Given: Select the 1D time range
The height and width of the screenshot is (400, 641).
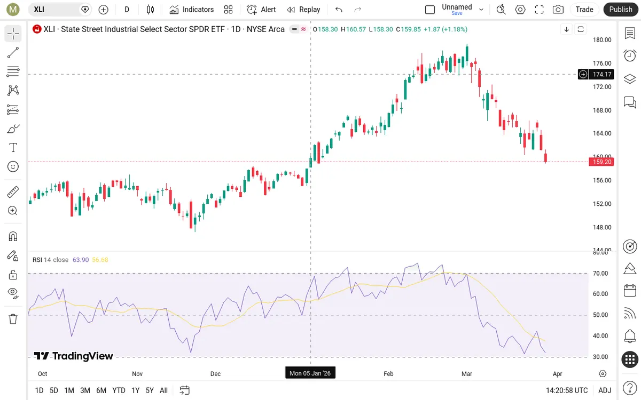Looking at the screenshot, I should tap(39, 390).
